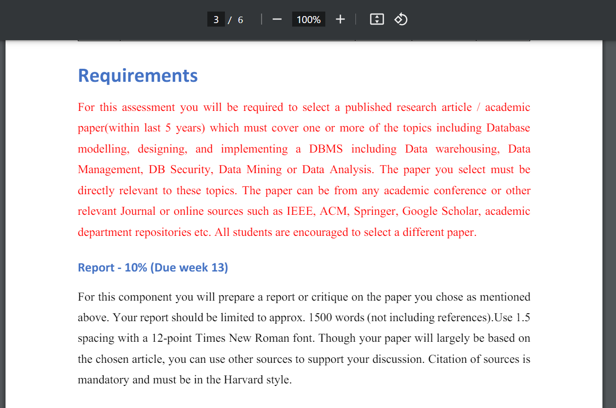Click the Due week 13 text
The width and height of the screenshot is (616, 408).
click(x=191, y=267)
